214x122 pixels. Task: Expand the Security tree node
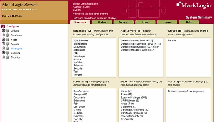3,57
